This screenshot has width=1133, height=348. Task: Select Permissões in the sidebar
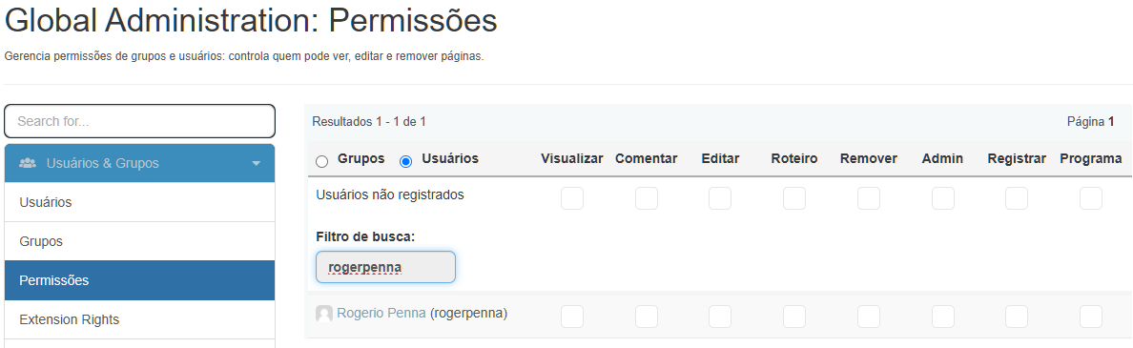(x=139, y=280)
